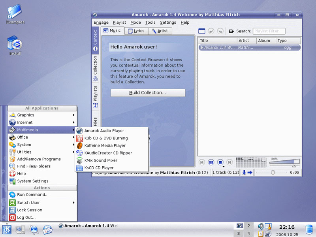Open the stop button dropdown arrow

(224, 167)
